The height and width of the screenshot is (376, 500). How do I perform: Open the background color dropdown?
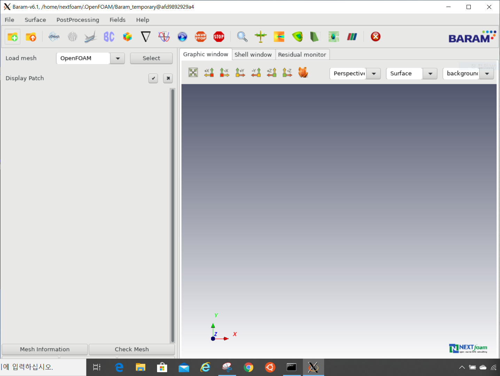[486, 73]
